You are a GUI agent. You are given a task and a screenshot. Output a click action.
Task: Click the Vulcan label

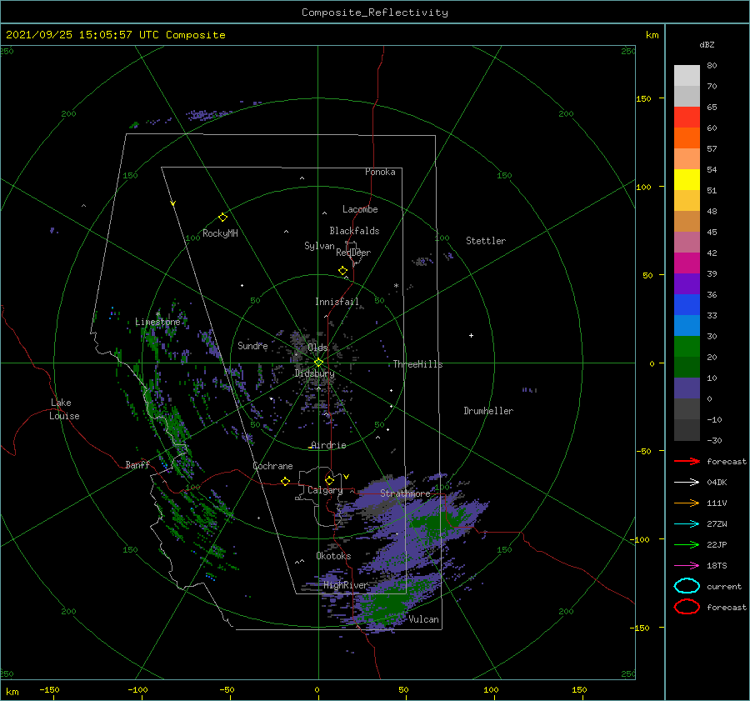(424, 619)
